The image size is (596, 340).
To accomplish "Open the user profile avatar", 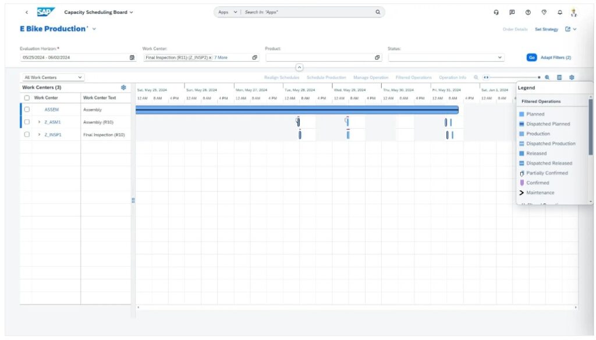I will point(574,13).
